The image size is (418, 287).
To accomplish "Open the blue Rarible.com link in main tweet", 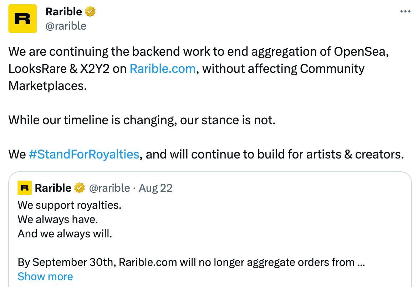I will 163,69.
